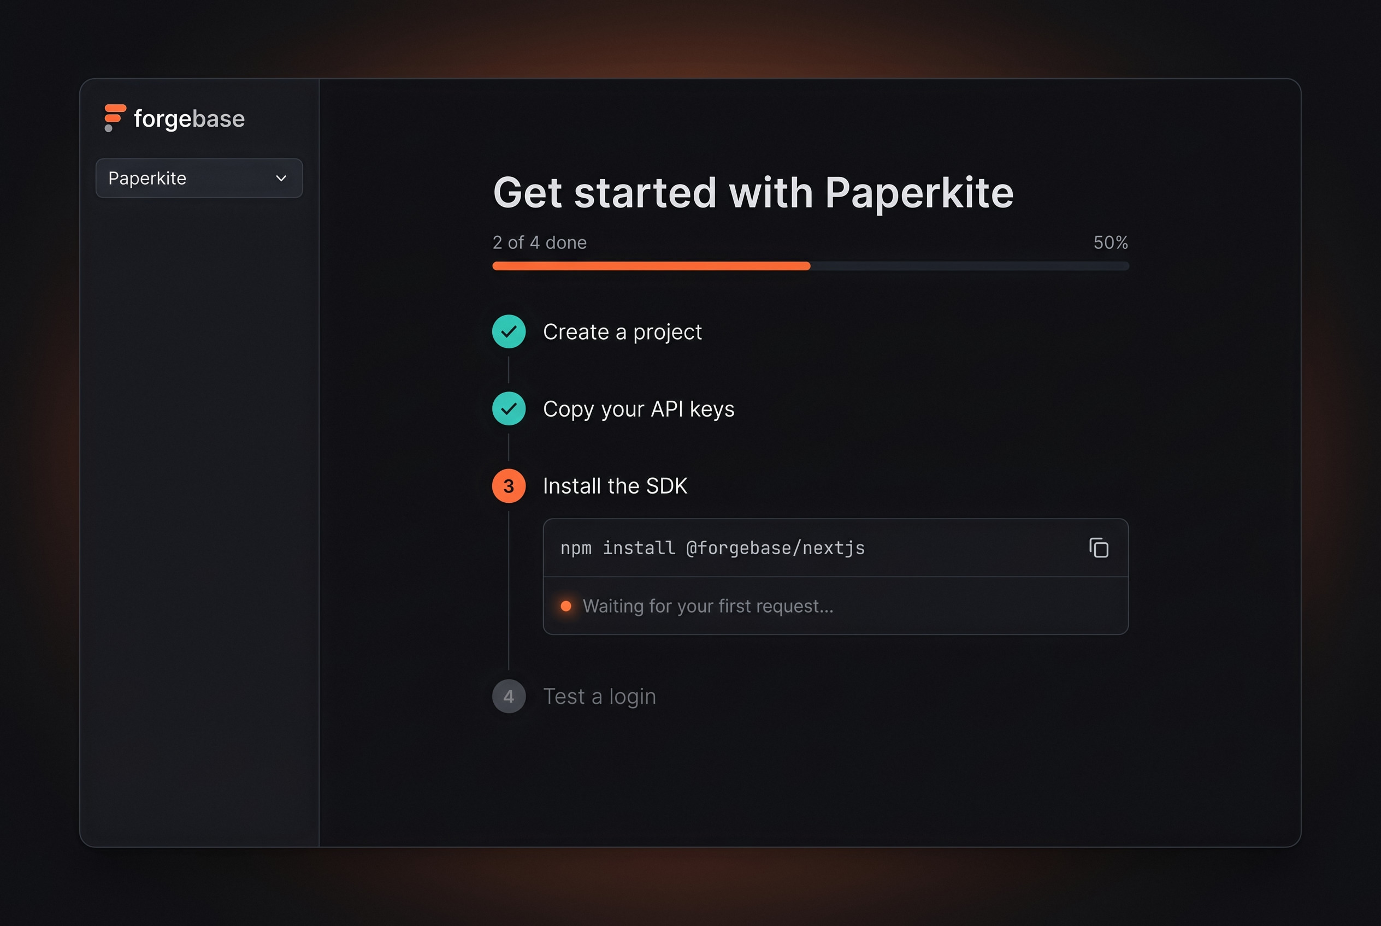
Task: Click the green checkmark for Create a project
Action: [x=509, y=331]
